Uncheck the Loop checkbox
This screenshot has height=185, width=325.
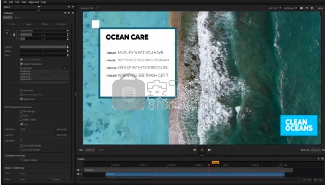(21, 124)
